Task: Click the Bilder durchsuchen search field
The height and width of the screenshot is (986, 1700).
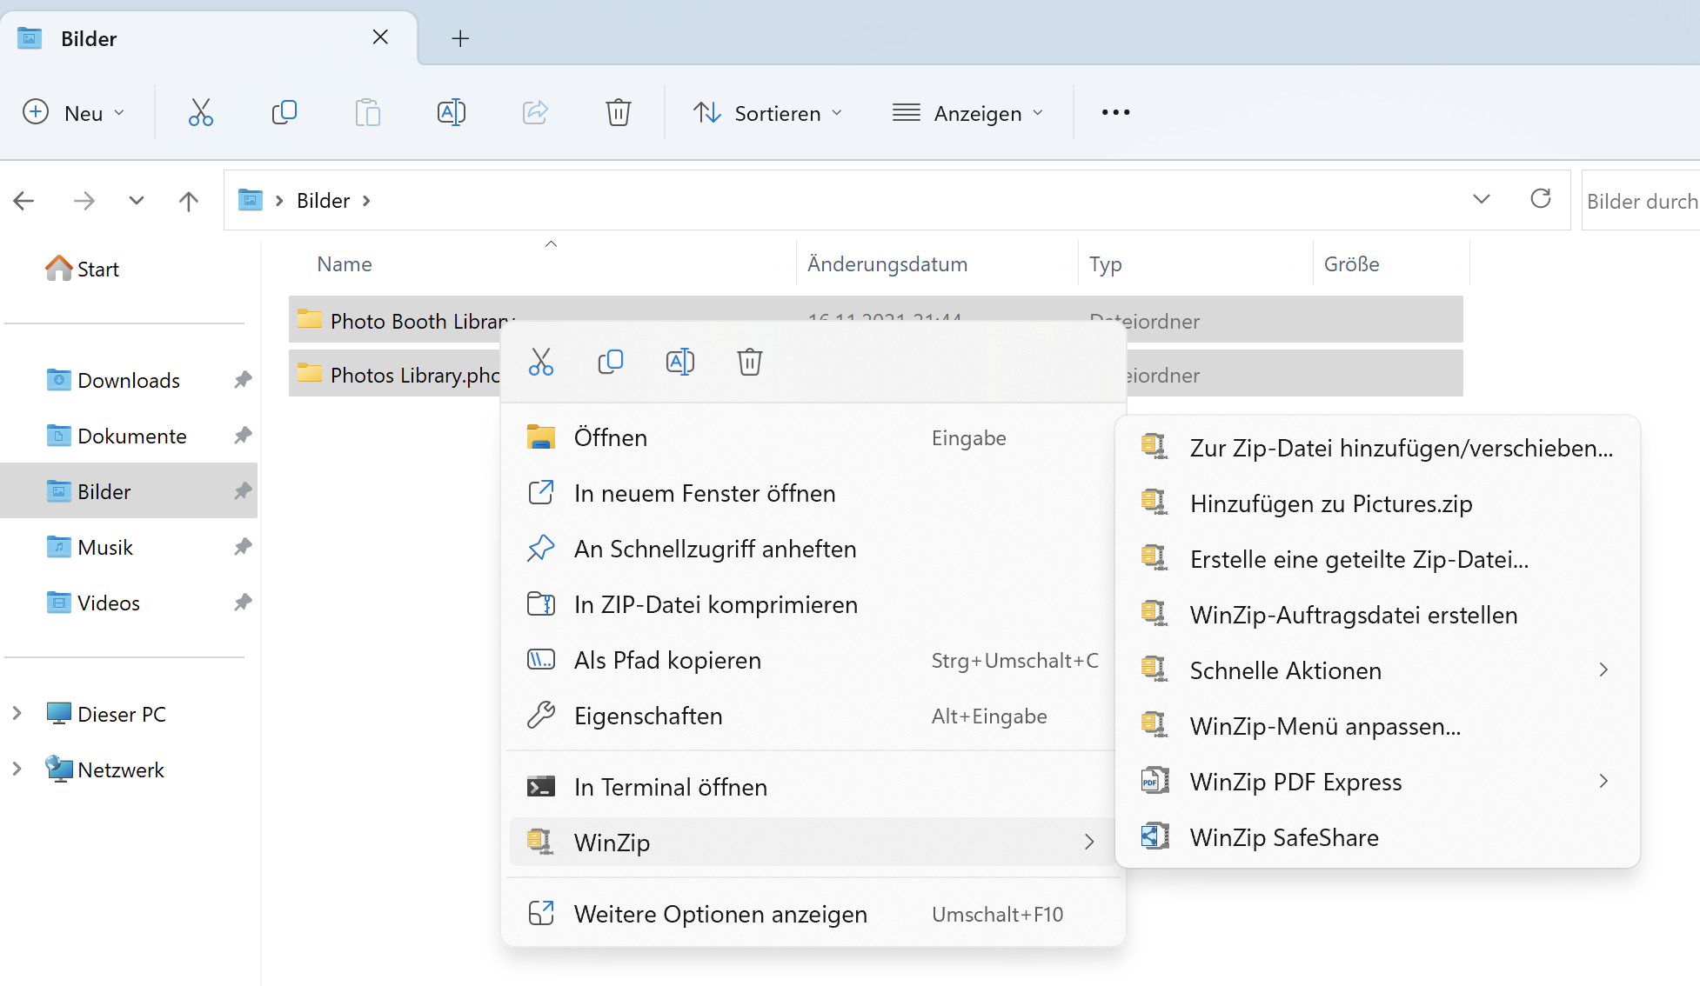Action: pos(1641,201)
